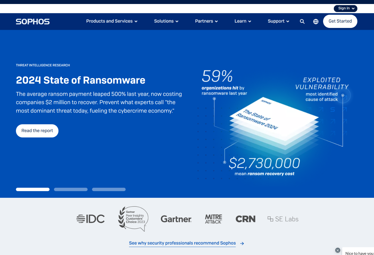Click the Sophos logo

(x=33, y=22)
